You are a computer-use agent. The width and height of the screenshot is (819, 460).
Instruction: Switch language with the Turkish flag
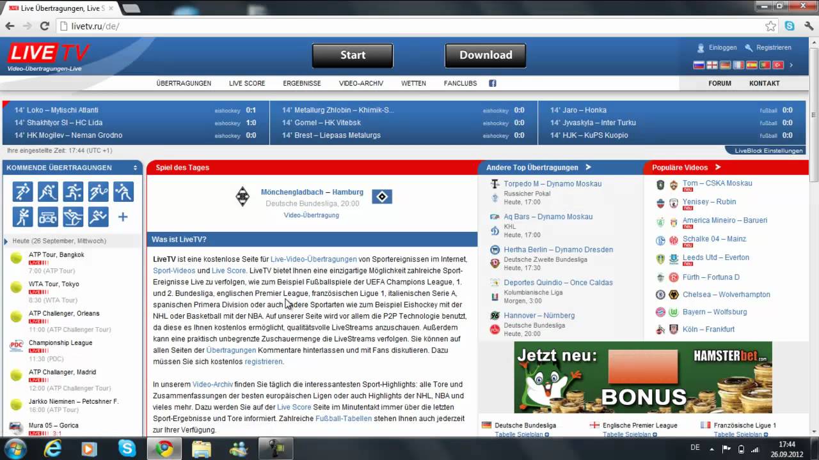pyautogui.click(x=778, y=65)
